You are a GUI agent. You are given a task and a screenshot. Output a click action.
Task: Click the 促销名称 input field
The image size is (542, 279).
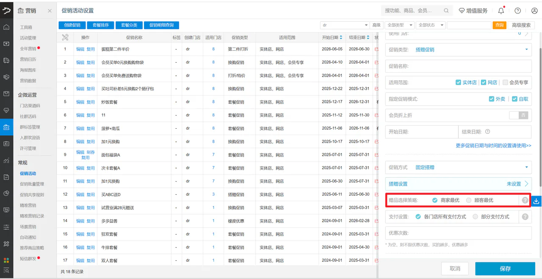[458, 66]
